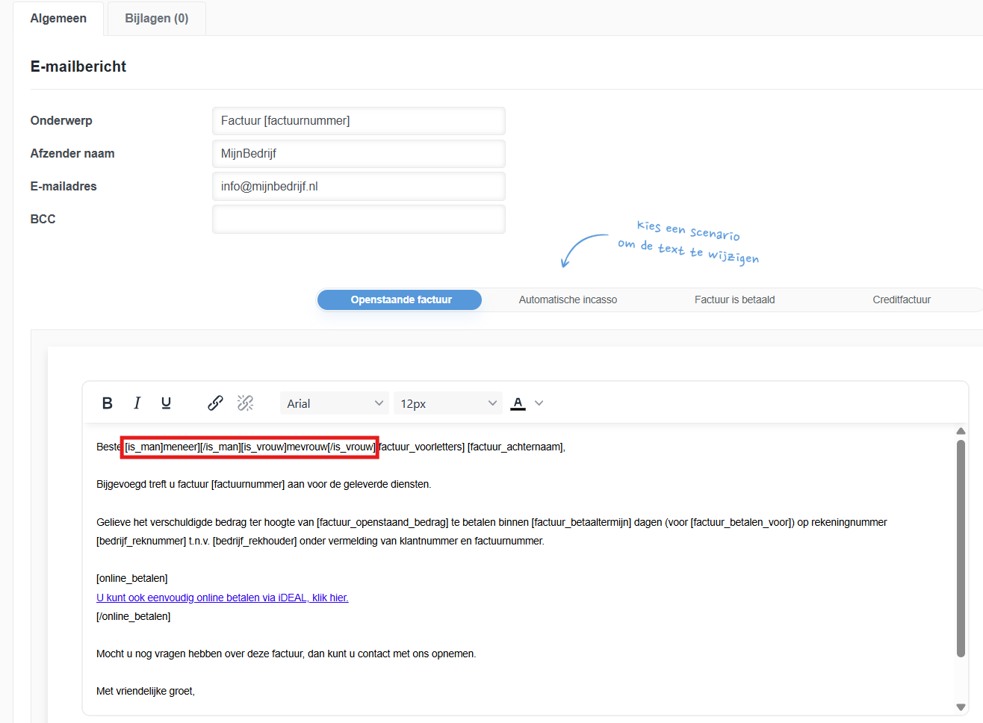Switch to the Bijlagen tab

pyautogui.click(x=155, y=18)
